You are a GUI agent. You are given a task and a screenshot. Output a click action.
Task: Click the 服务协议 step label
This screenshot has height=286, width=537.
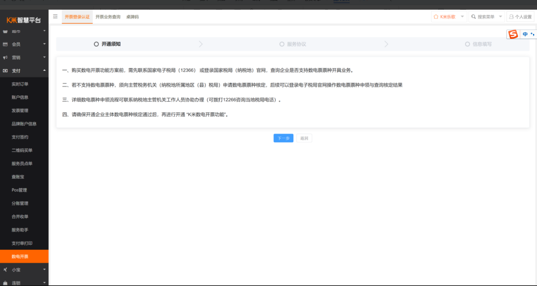[296, 44]
